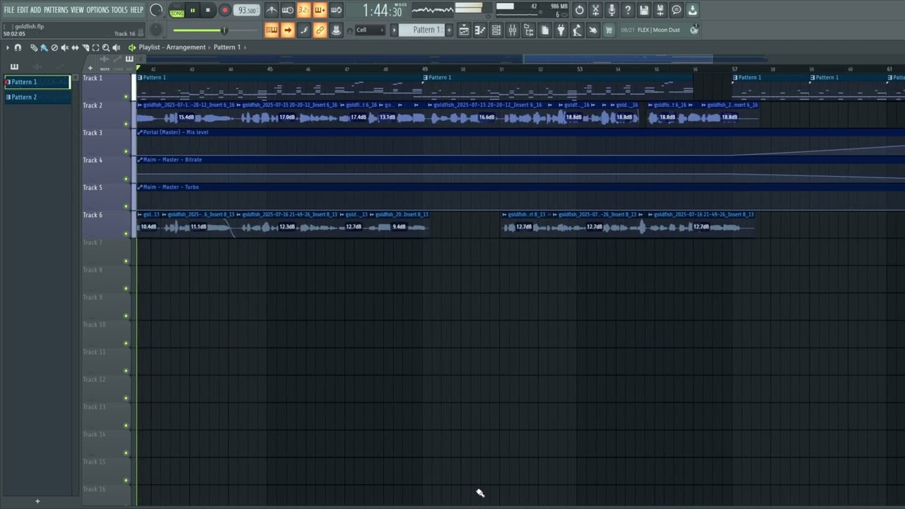905x509 pixels.
Task: Open the TOOLS menu
Action: click(x=119, y=10)
